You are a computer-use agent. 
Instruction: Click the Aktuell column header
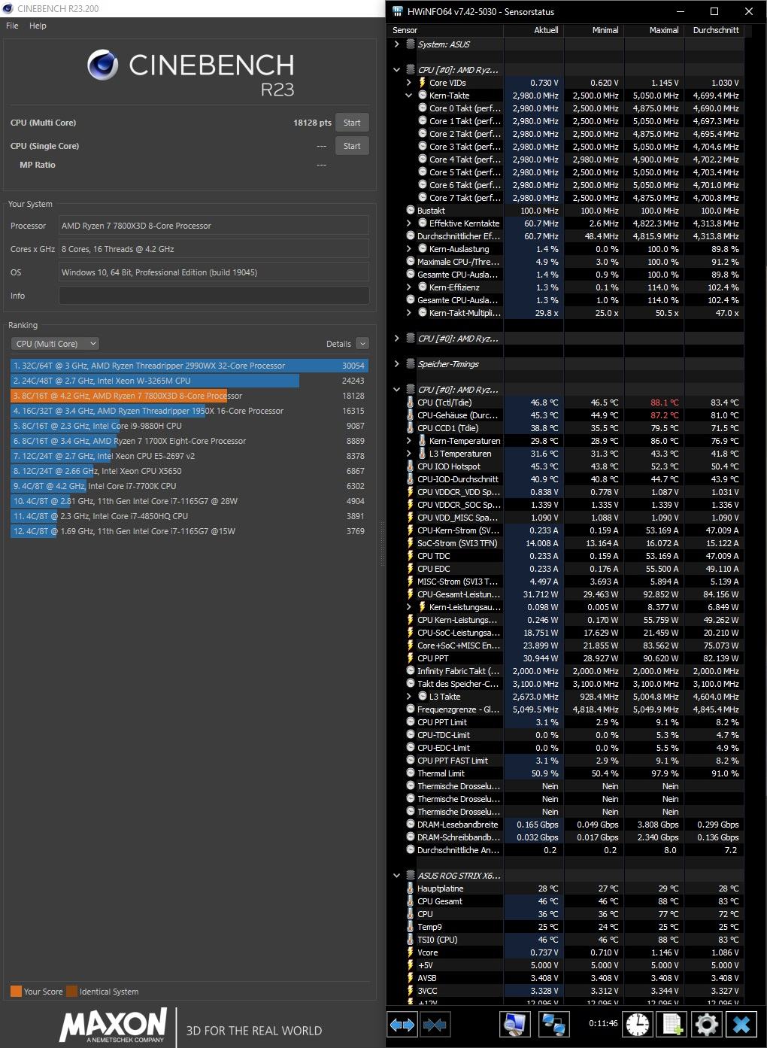tap(533, 30)
